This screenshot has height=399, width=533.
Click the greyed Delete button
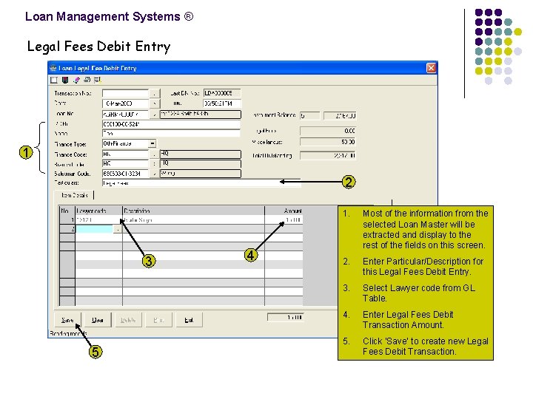click(x=128, y=320)
